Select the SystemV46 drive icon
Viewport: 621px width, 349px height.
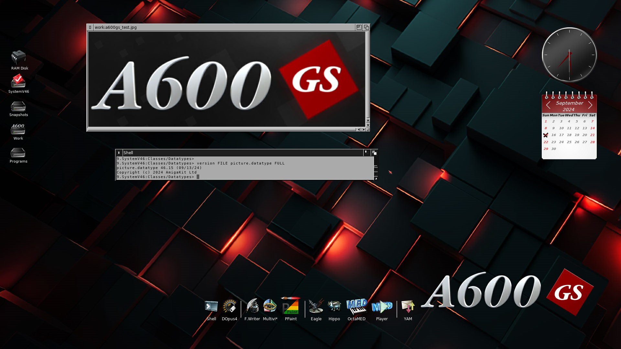pyautogui.click(x=18, y=84)
